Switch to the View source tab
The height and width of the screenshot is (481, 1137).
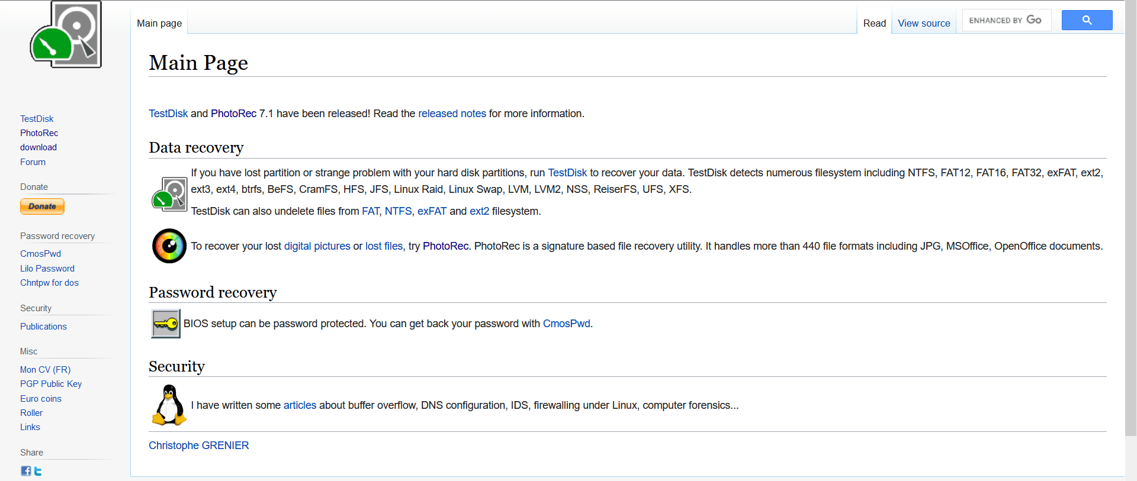pyautogui.click(x=923, y=23)
